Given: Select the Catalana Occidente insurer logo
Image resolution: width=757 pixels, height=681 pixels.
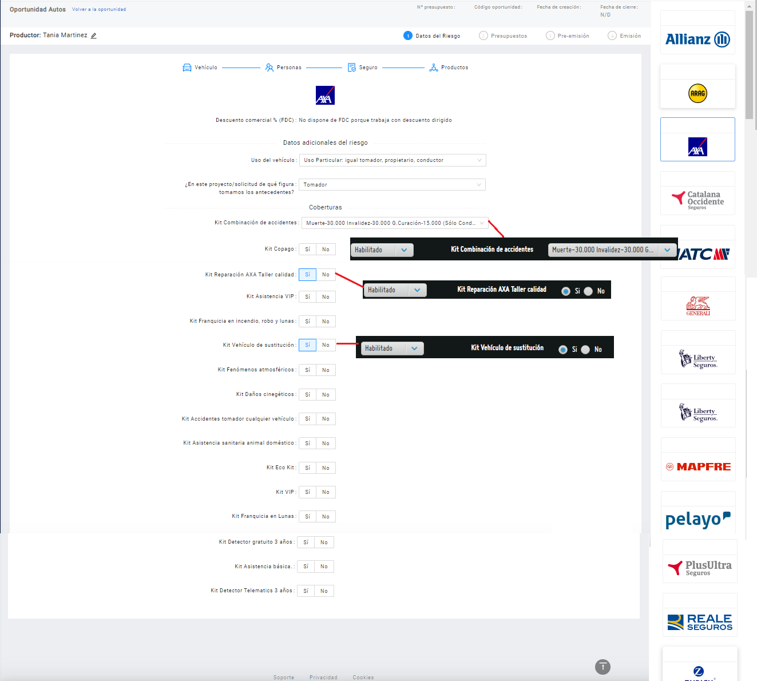Looking at the screenshot, I should 697,200.
